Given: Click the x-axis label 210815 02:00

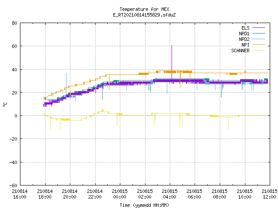Looking at the screenshot, I should (x=145, y=194).
